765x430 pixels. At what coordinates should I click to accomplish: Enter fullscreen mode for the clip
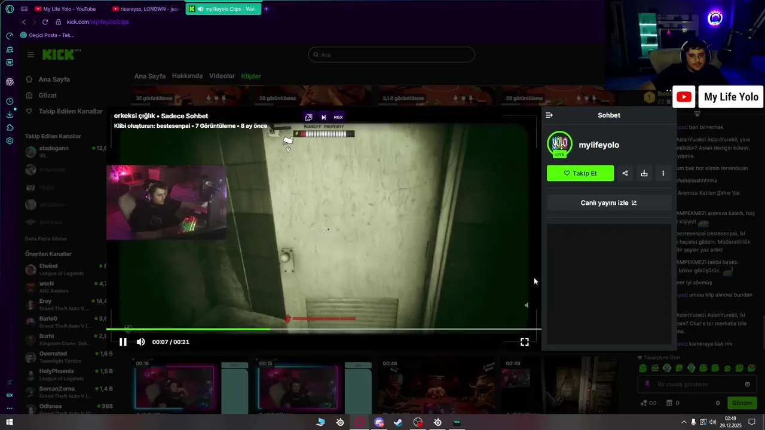(x=524, y=342)
